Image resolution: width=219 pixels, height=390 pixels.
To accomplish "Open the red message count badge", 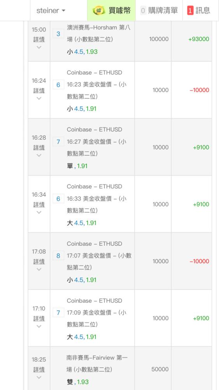I will click(x=190, y=11).
